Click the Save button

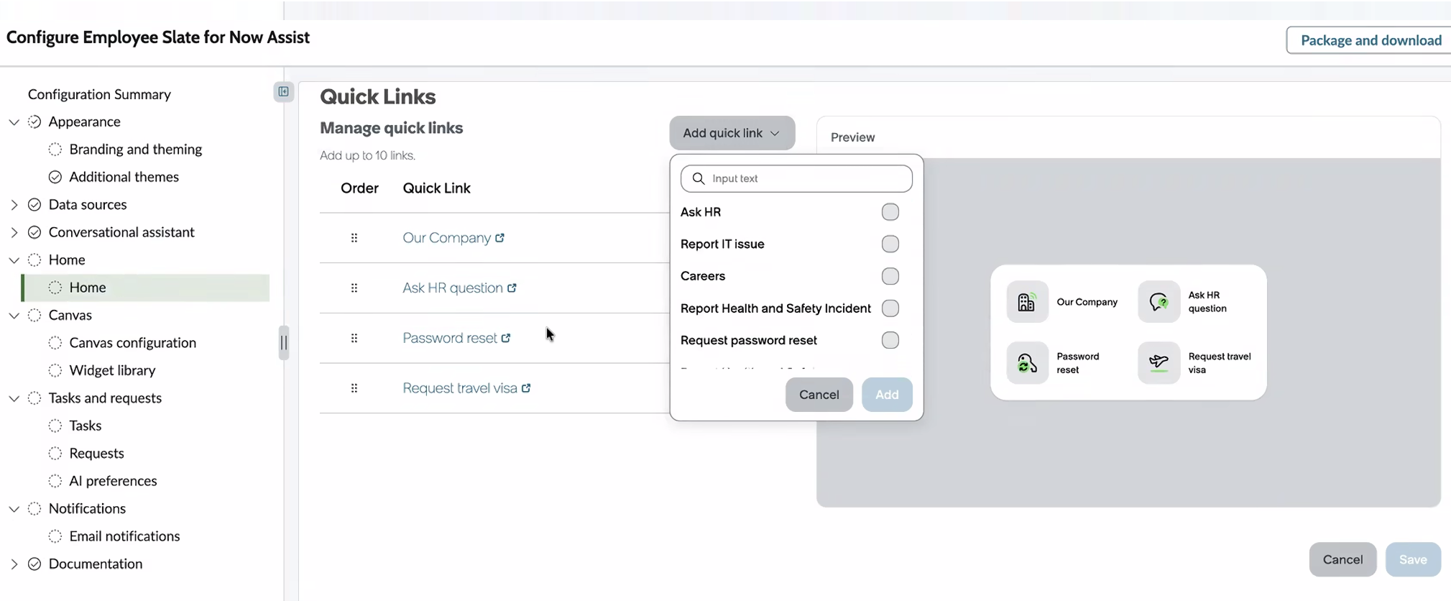pos(1413,559)
